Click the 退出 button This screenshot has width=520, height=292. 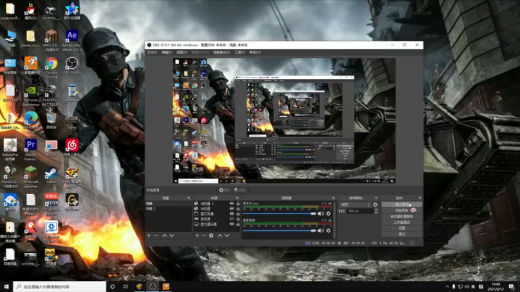[x=402, y=234]
